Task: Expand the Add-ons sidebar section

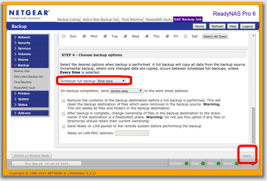Action: click(30, 113)
